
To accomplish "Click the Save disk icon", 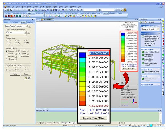I will (11, 10).
